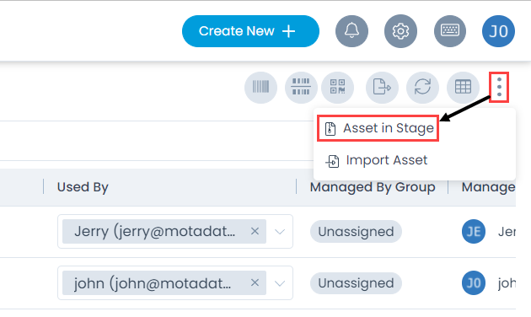Screen dimensions: 531x317
Task: Expand john's Used By dropdown chevron
Action: tap(280, 283)
